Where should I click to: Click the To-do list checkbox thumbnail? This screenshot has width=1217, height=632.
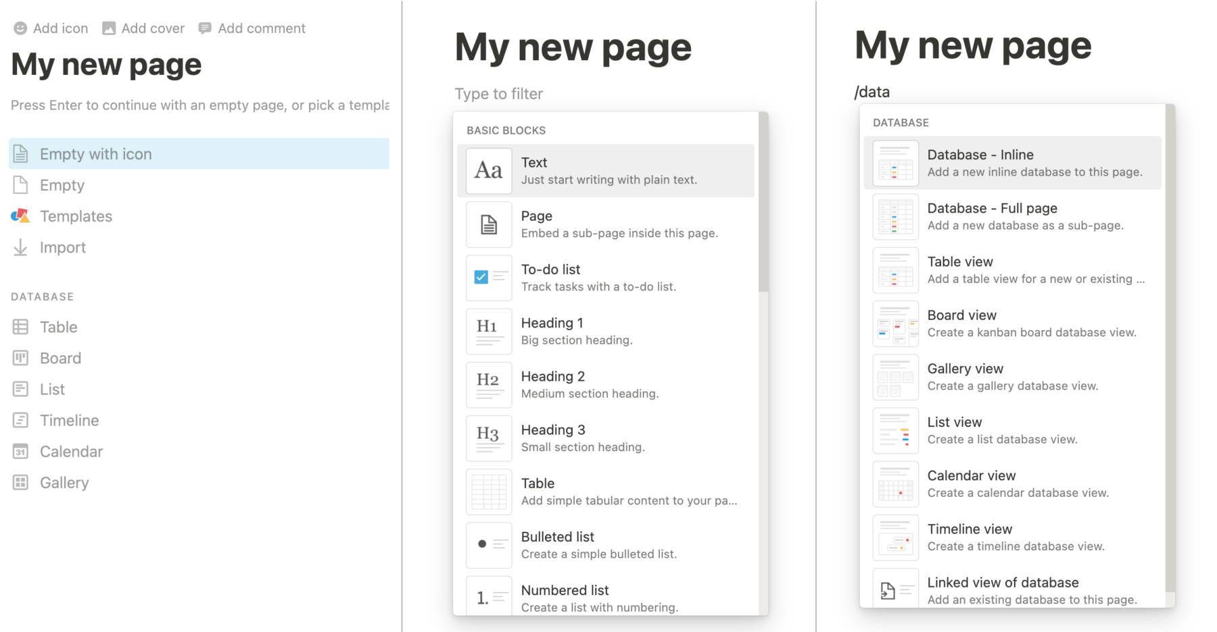(x=488, y=278)
